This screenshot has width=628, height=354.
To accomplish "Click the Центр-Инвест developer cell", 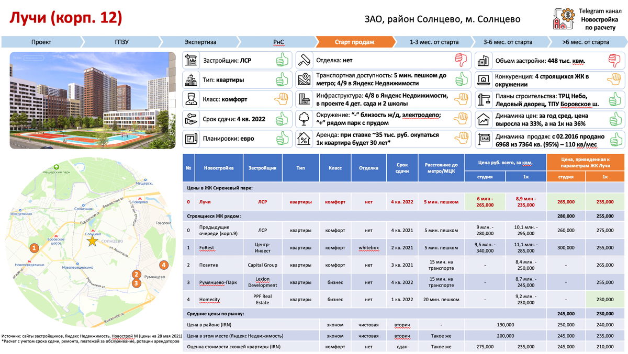I will (262, 248).
